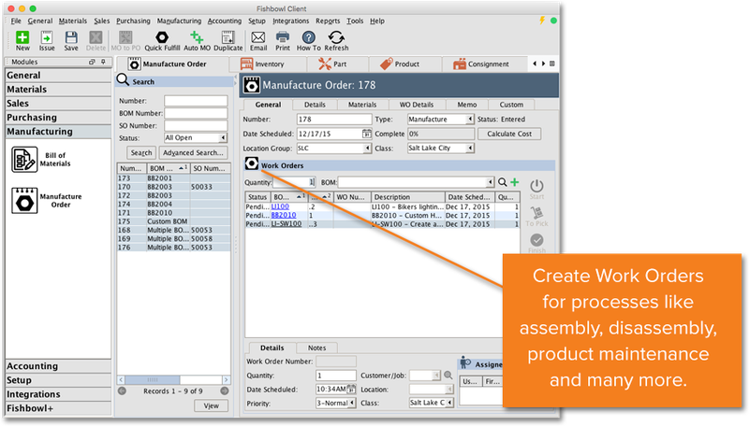Click the search list horizontal scrollbar
This screenshot has height=426, width=749.
[153, 380]
